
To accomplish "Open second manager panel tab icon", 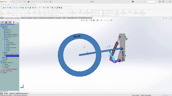I will [6, 22].
